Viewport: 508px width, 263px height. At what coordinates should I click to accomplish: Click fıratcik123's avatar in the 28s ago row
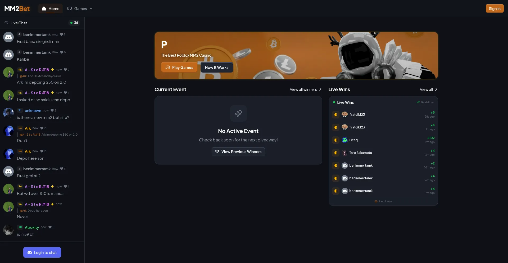345,115
